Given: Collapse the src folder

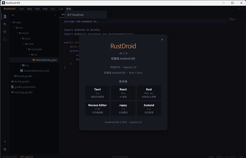Looking at the screenshot, I should [x=14, y=27].
